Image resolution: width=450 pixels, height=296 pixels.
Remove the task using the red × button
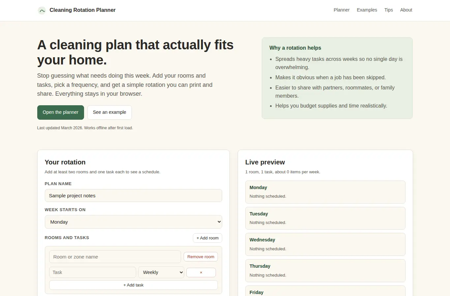coord(201,272)
